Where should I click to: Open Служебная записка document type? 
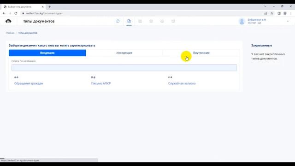coord(182,83)
